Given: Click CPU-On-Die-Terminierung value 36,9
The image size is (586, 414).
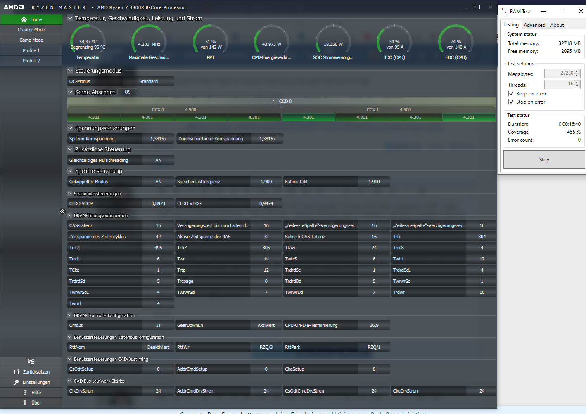Looking at the screenshot, I should [374, 325].
